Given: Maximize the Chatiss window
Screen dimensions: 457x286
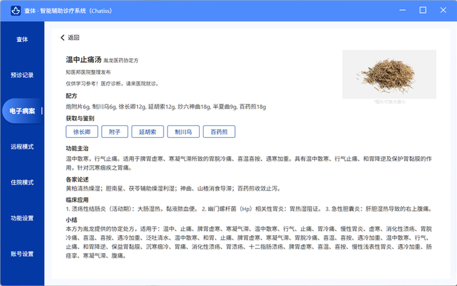Looking at the screenshot, I should click(x=423, y=10).
